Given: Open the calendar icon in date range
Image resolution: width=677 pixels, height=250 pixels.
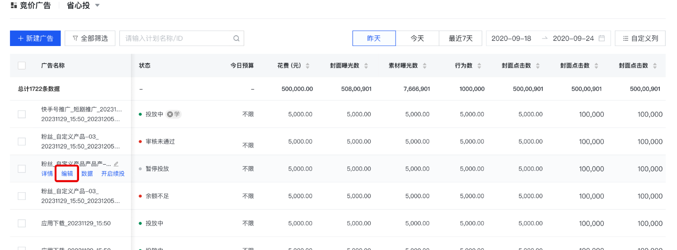Looking at the screenshot, I should point(602,38).
